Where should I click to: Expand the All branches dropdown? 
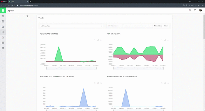(x=71, y=26)
